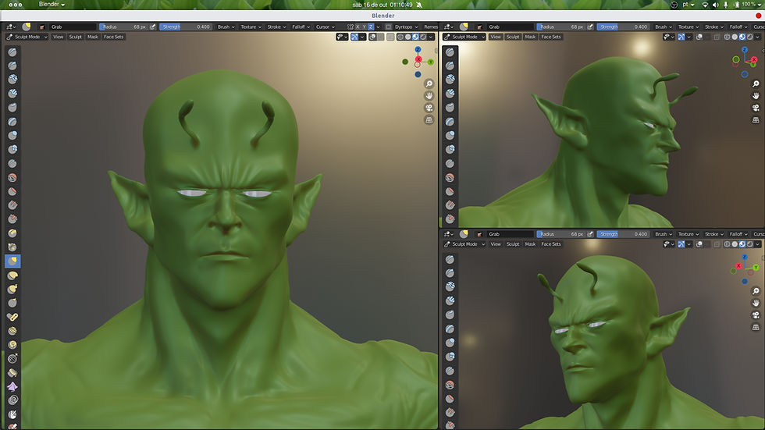Click the Strength slider in left viewport header
The width and height of the screenshot is (765, 430).
click(187, 27)
